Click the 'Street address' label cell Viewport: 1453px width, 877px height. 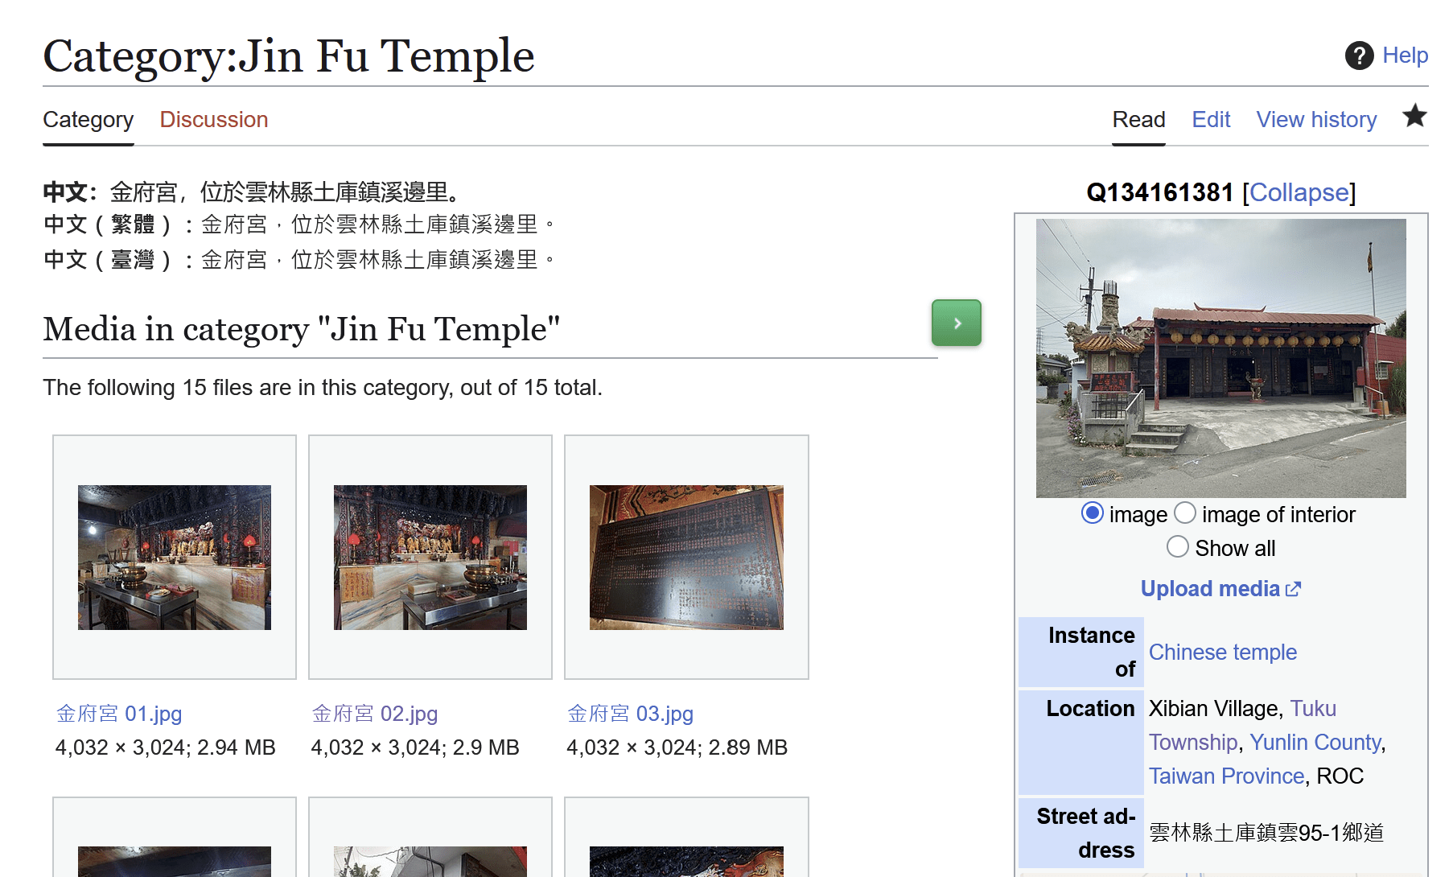[1080, 833]
